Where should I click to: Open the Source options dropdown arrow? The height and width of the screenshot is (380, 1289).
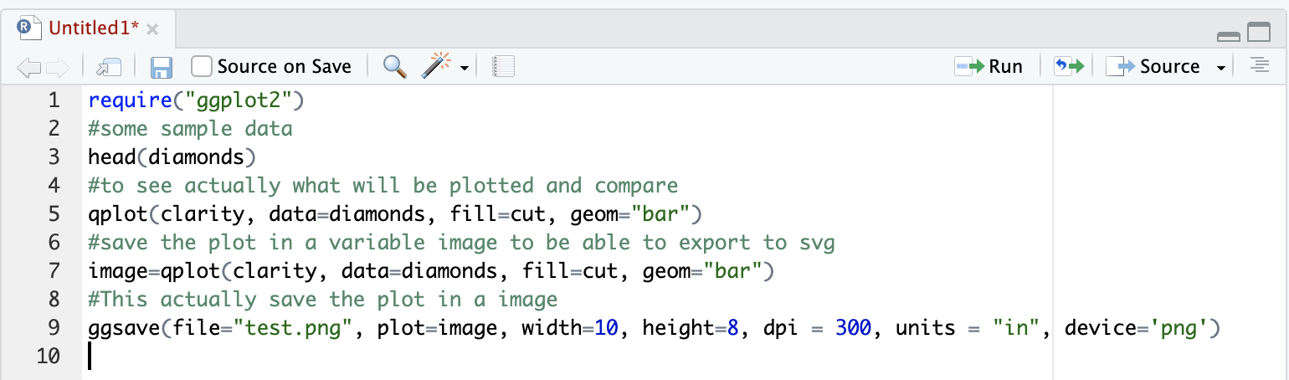(1220, 68)
